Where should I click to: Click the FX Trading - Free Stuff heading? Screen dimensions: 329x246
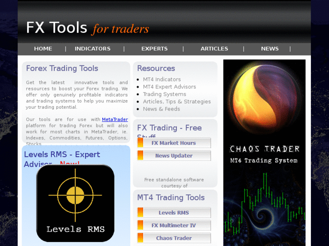pyautogui.click(x=169, y=131)
